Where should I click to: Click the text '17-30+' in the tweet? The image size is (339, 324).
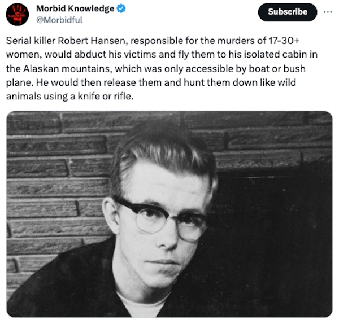tap(284, 41)
